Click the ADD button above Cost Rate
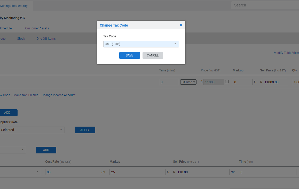The width and height of the screenshot is (299, 189). (x=46, y=150)
